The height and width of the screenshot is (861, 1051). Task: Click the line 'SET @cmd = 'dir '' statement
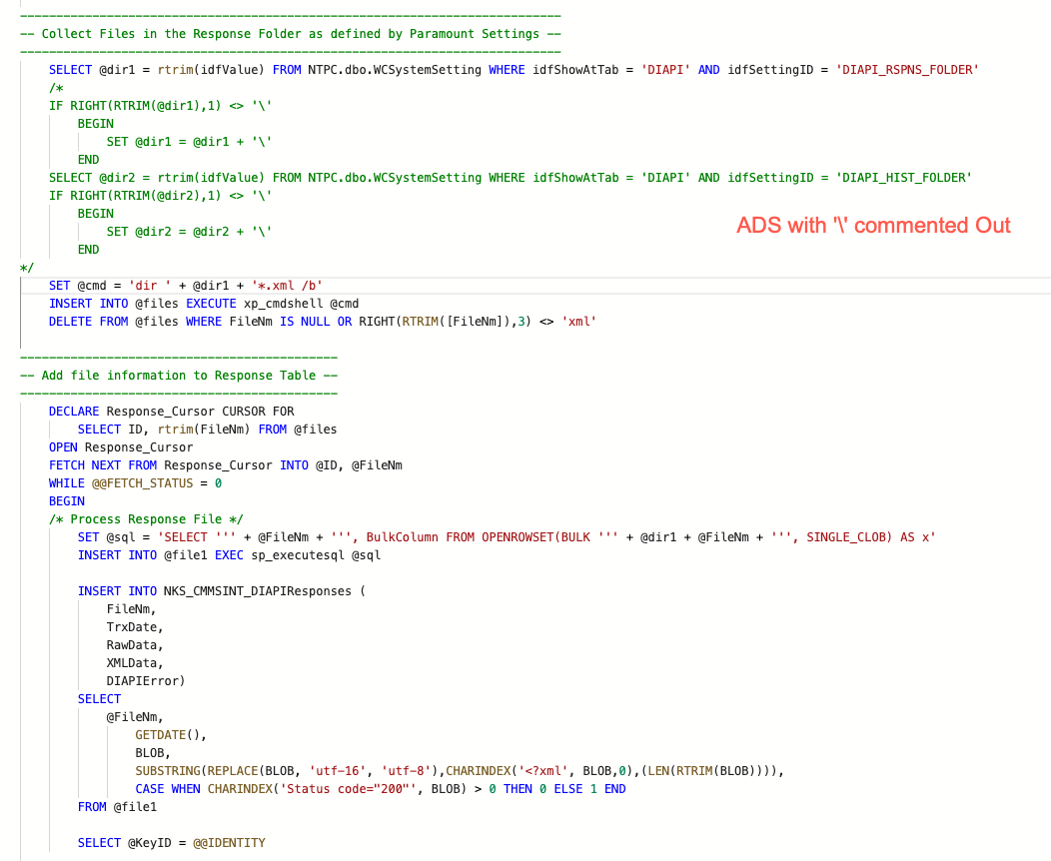[186, 286]
